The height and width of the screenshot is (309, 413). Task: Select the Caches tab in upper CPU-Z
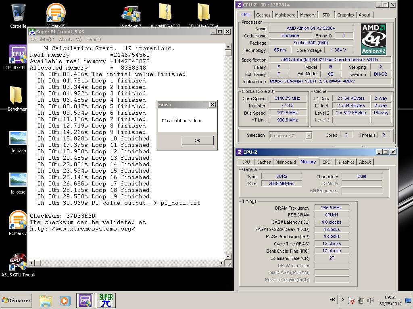pyautogui.click(x=263, y=15)
